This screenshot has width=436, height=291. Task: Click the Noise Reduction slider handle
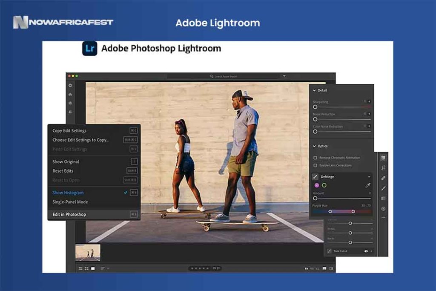(315, 119)
